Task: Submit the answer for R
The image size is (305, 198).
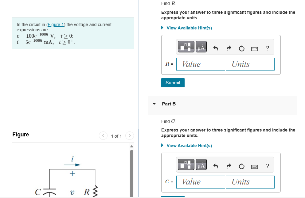Action: 173,83
